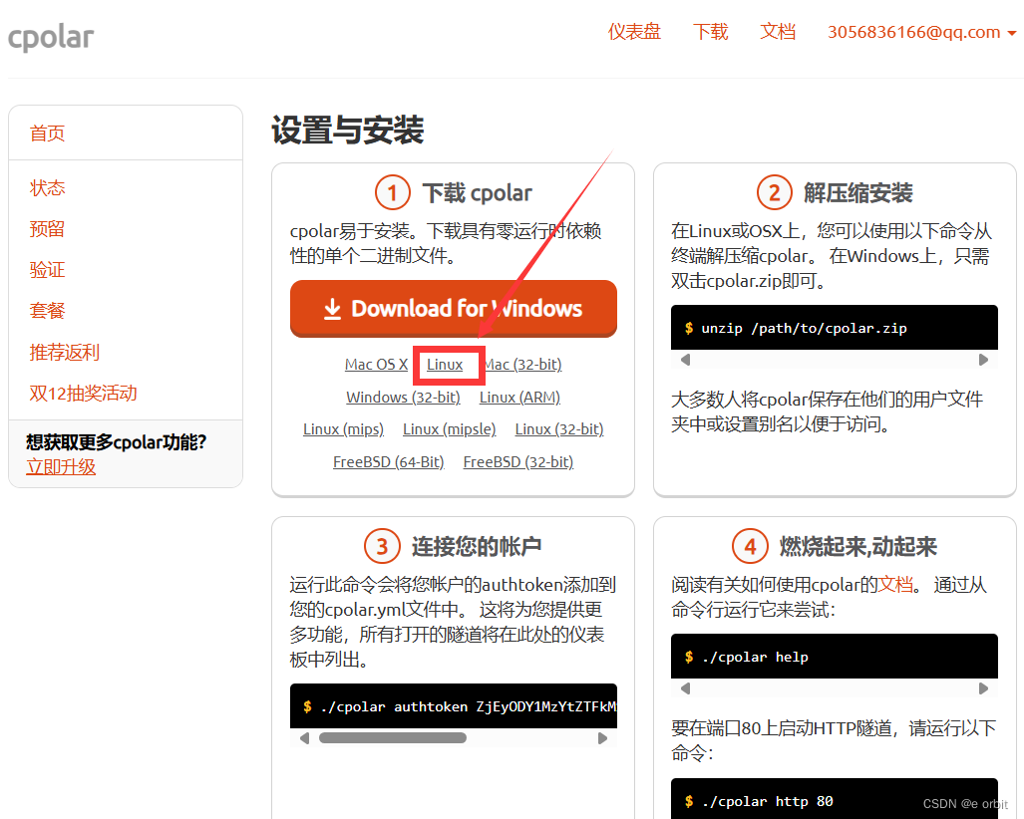Select 双12抽奖活动 in the sidebar
The image size is (1024, 819).
coord(83,393)
